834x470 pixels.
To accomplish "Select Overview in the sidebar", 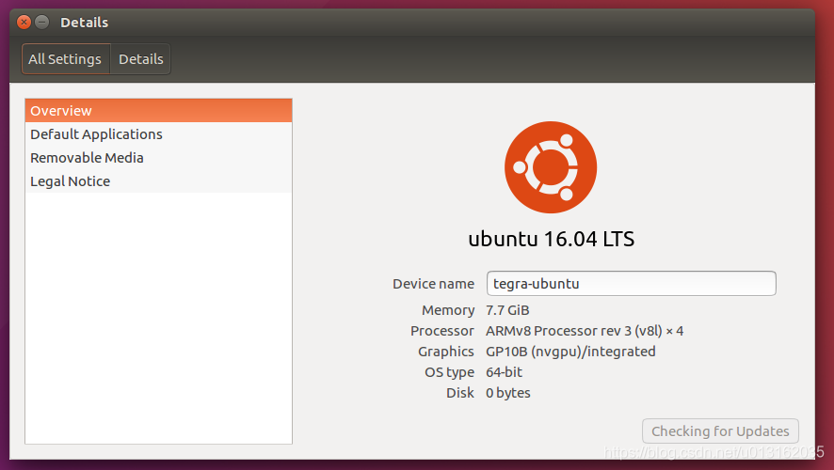I will pos(158,111).
